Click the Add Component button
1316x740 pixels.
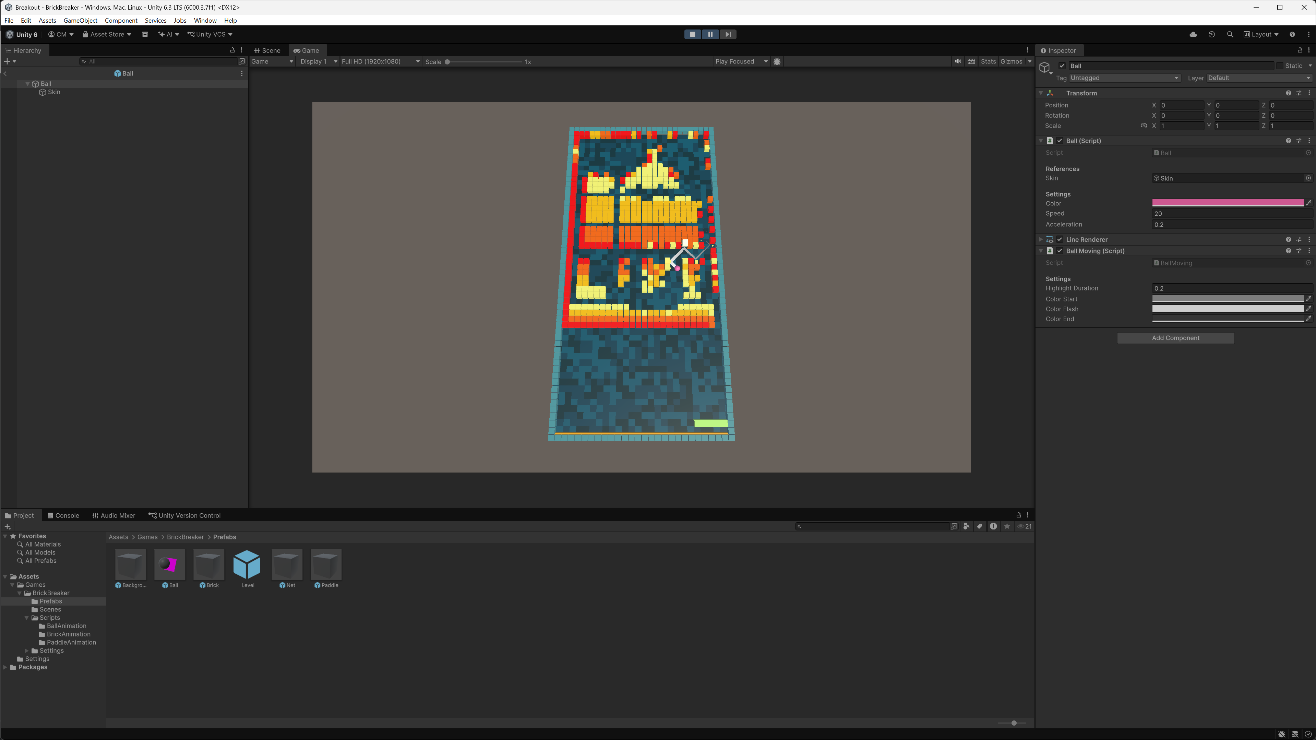(1175, 338)
